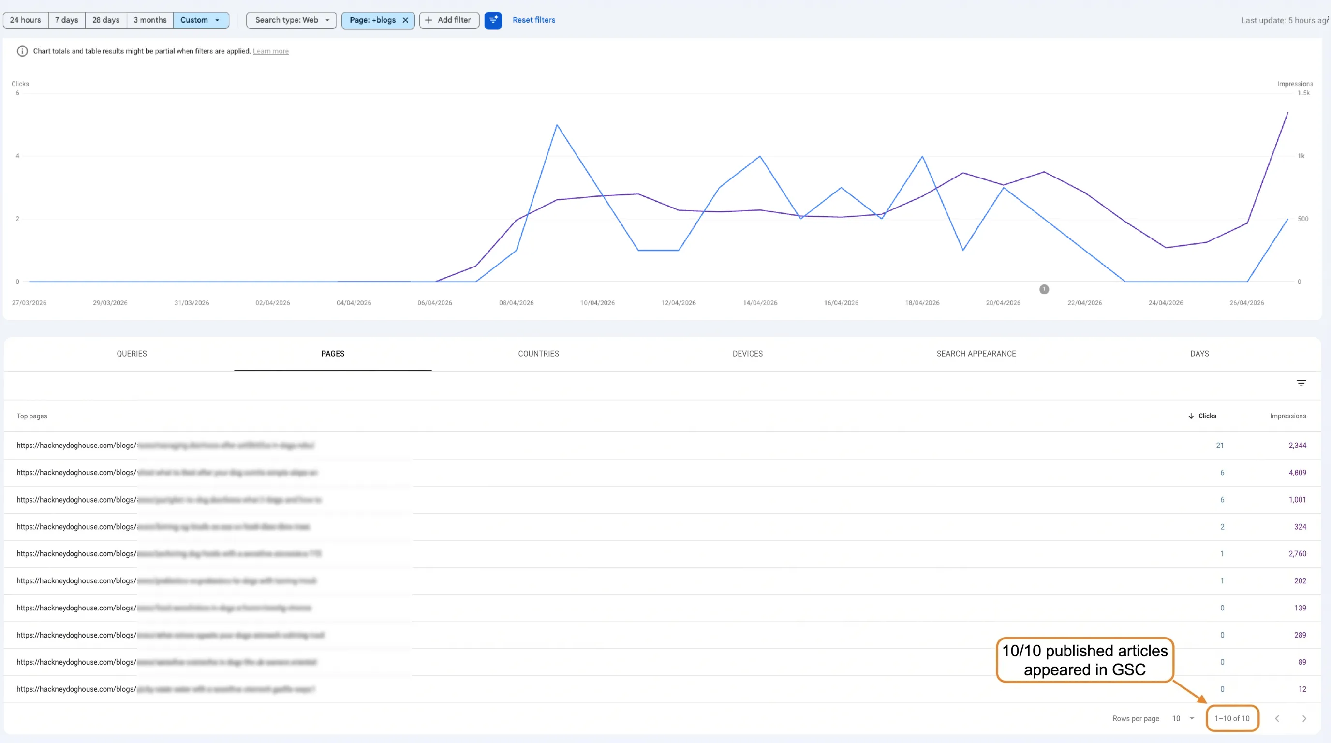
Task: Click the Search type dropdown arrow
Action: (327, 20)
